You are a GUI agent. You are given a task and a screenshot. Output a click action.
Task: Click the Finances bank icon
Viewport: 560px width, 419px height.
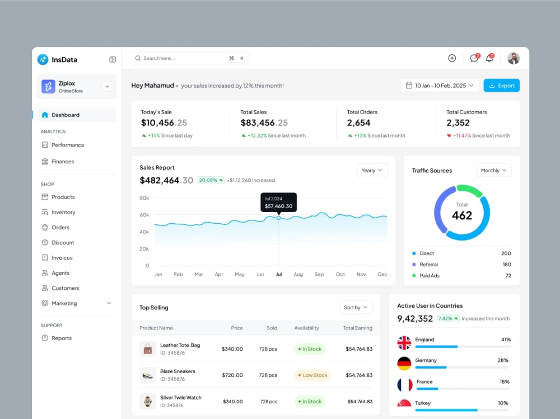point(45,161)
